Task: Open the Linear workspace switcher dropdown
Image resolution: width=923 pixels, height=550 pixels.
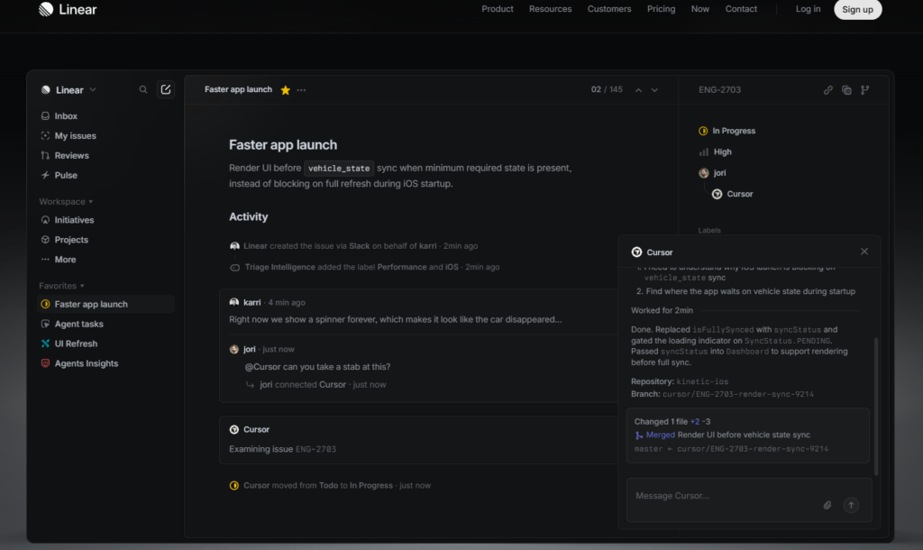Action: tap(69, 90)
